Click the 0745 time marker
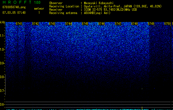The image size is (173, 110). click(x=85, y=24)
